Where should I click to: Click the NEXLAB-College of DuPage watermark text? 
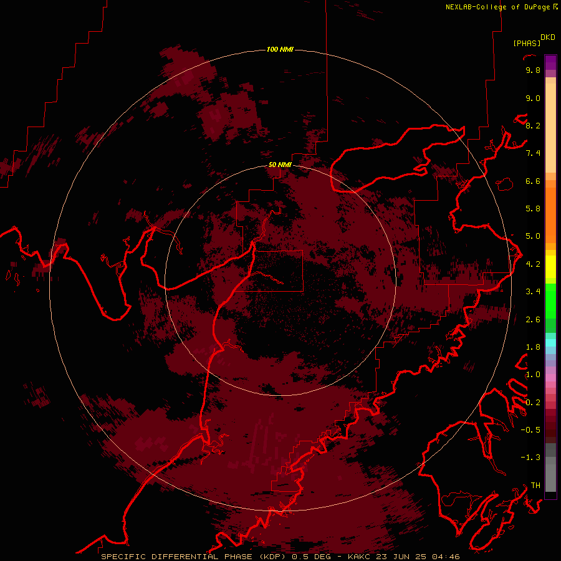pos(497,7)
